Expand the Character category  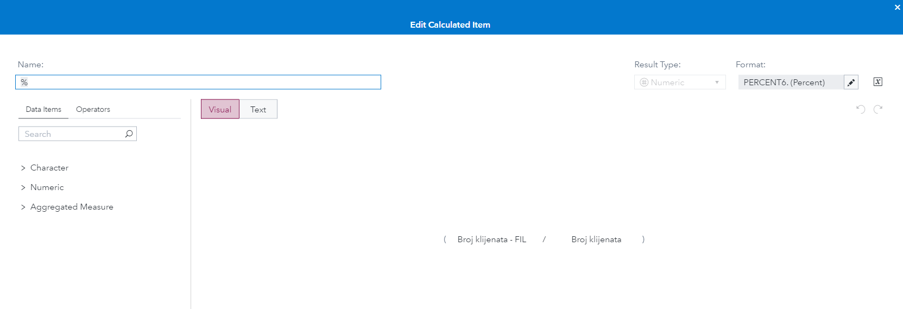pos(23,168)
